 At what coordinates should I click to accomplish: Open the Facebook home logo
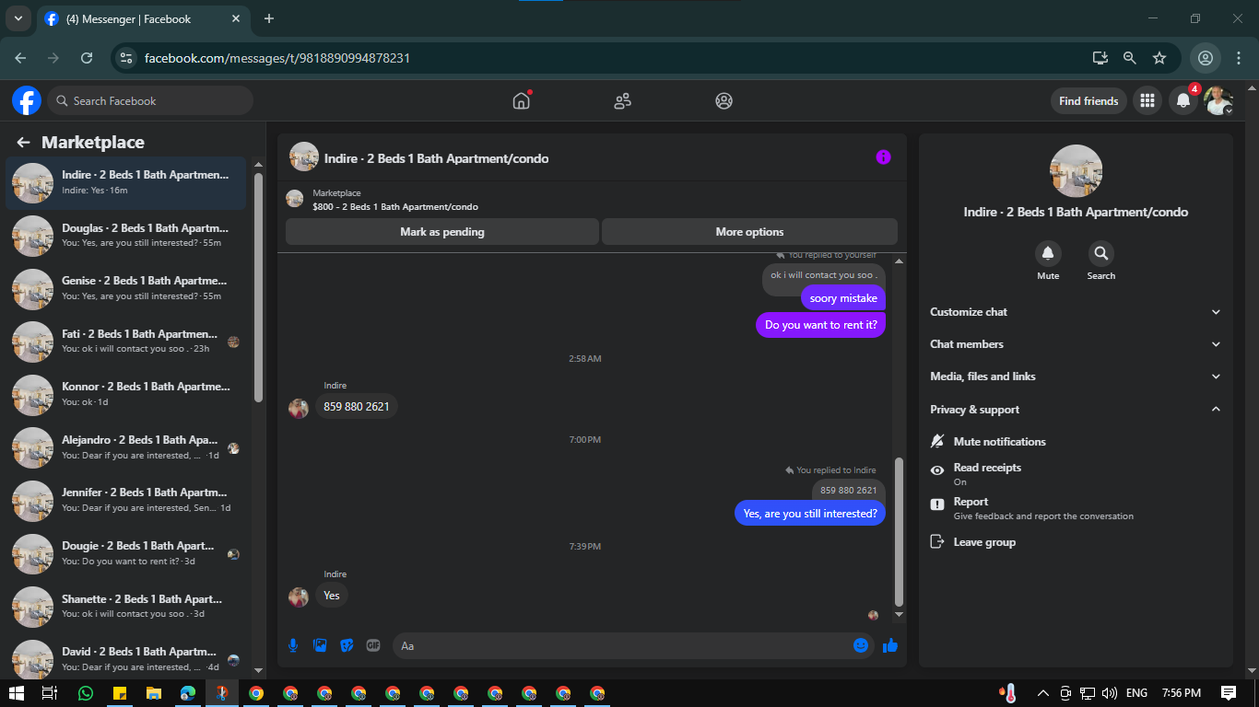point(27,100)
